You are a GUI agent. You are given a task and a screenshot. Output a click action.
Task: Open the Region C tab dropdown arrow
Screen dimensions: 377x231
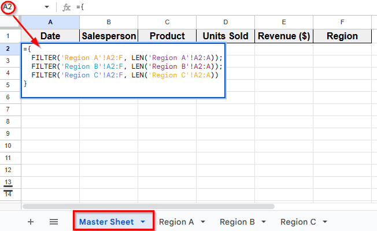point(325,222)
